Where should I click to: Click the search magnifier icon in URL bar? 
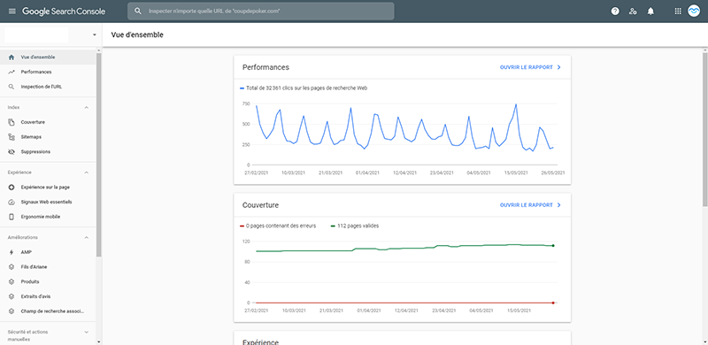(x=138, y=11)
